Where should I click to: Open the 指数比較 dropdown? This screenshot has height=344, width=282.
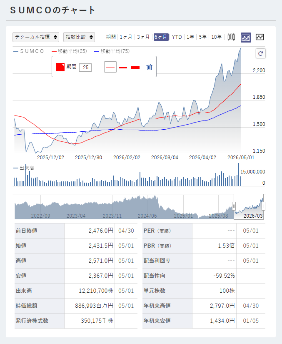pos(79,37)
